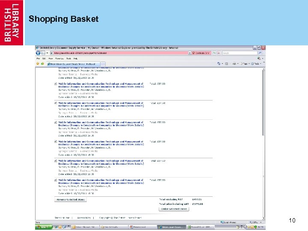Image resolution: width=308 pixels, height=231 pixels.
Task: Click the browser Forward arrow button
Action: click(43, 53)
